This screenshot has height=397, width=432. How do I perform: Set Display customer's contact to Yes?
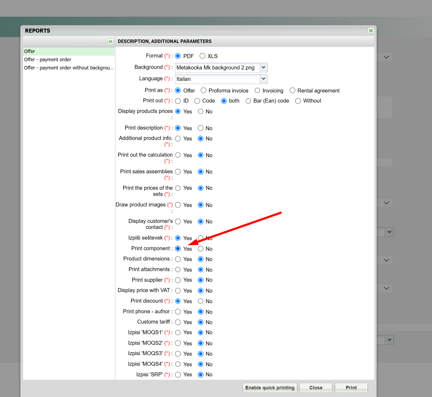click(x=178, y=222)
